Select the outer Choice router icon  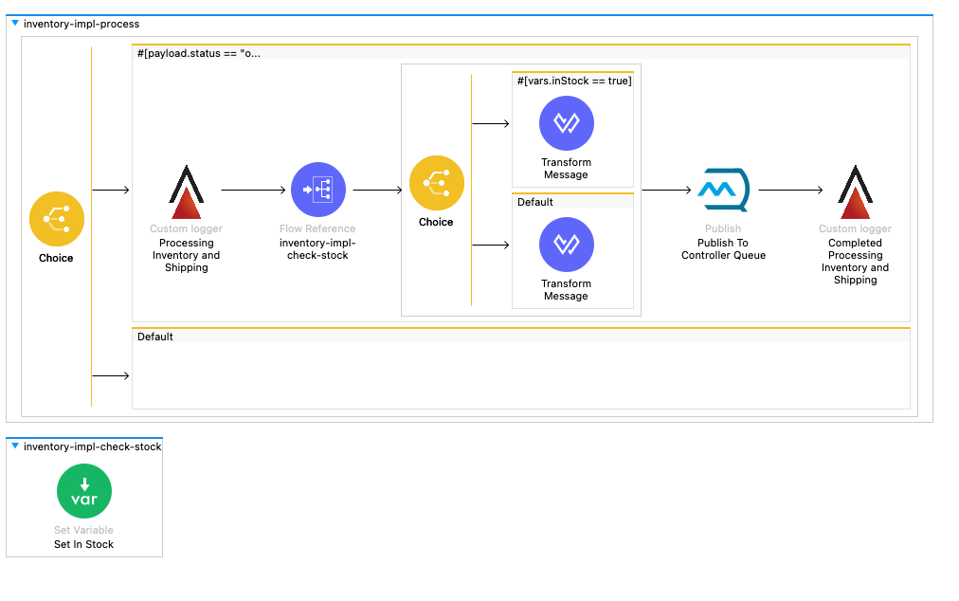[x=56, y=219]
